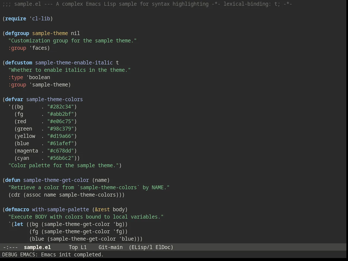
Task: Click 'yellow' key in the color alist
Action: click(26, 136)
